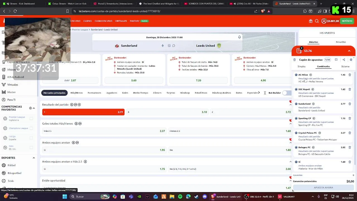Click the Depósito button
Screen dimensions: 357x201
coord(347,21)
